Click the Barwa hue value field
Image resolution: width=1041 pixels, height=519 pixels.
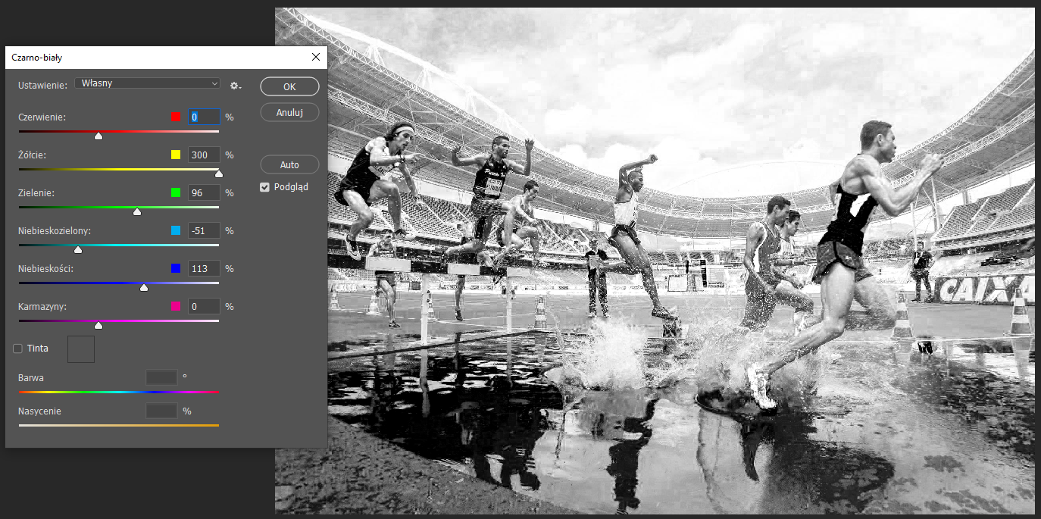pos(161,377)
